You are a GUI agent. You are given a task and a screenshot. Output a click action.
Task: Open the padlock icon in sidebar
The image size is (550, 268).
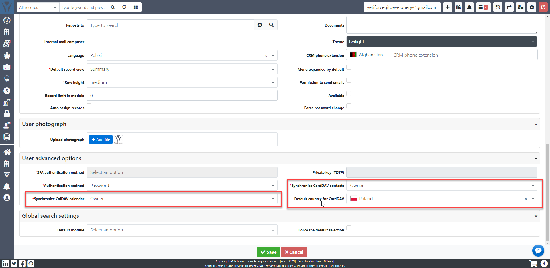pos(7,114)
